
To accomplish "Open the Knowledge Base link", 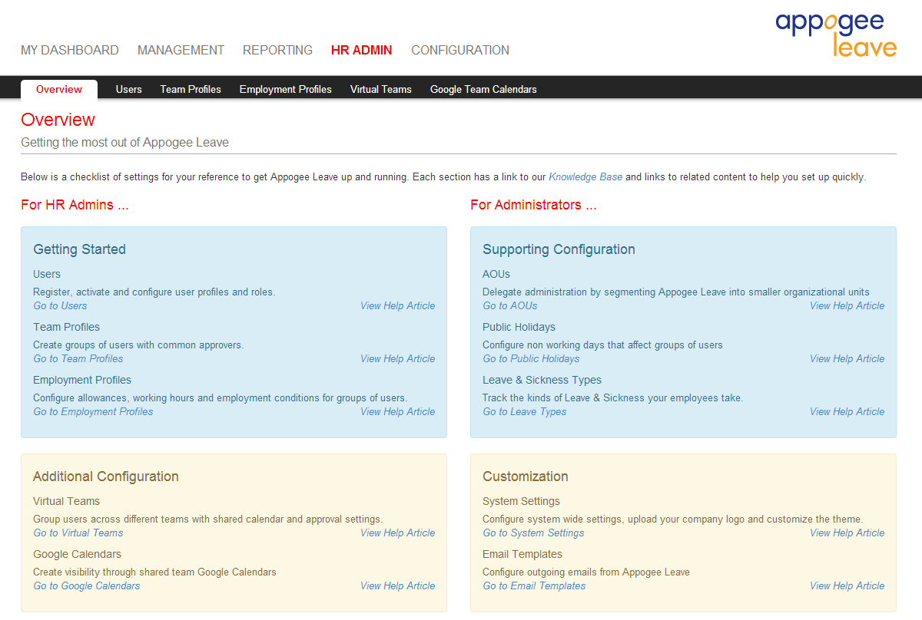I will point(585,177).
